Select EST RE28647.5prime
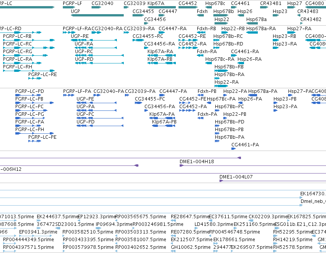326x253 pixels. 174,221
